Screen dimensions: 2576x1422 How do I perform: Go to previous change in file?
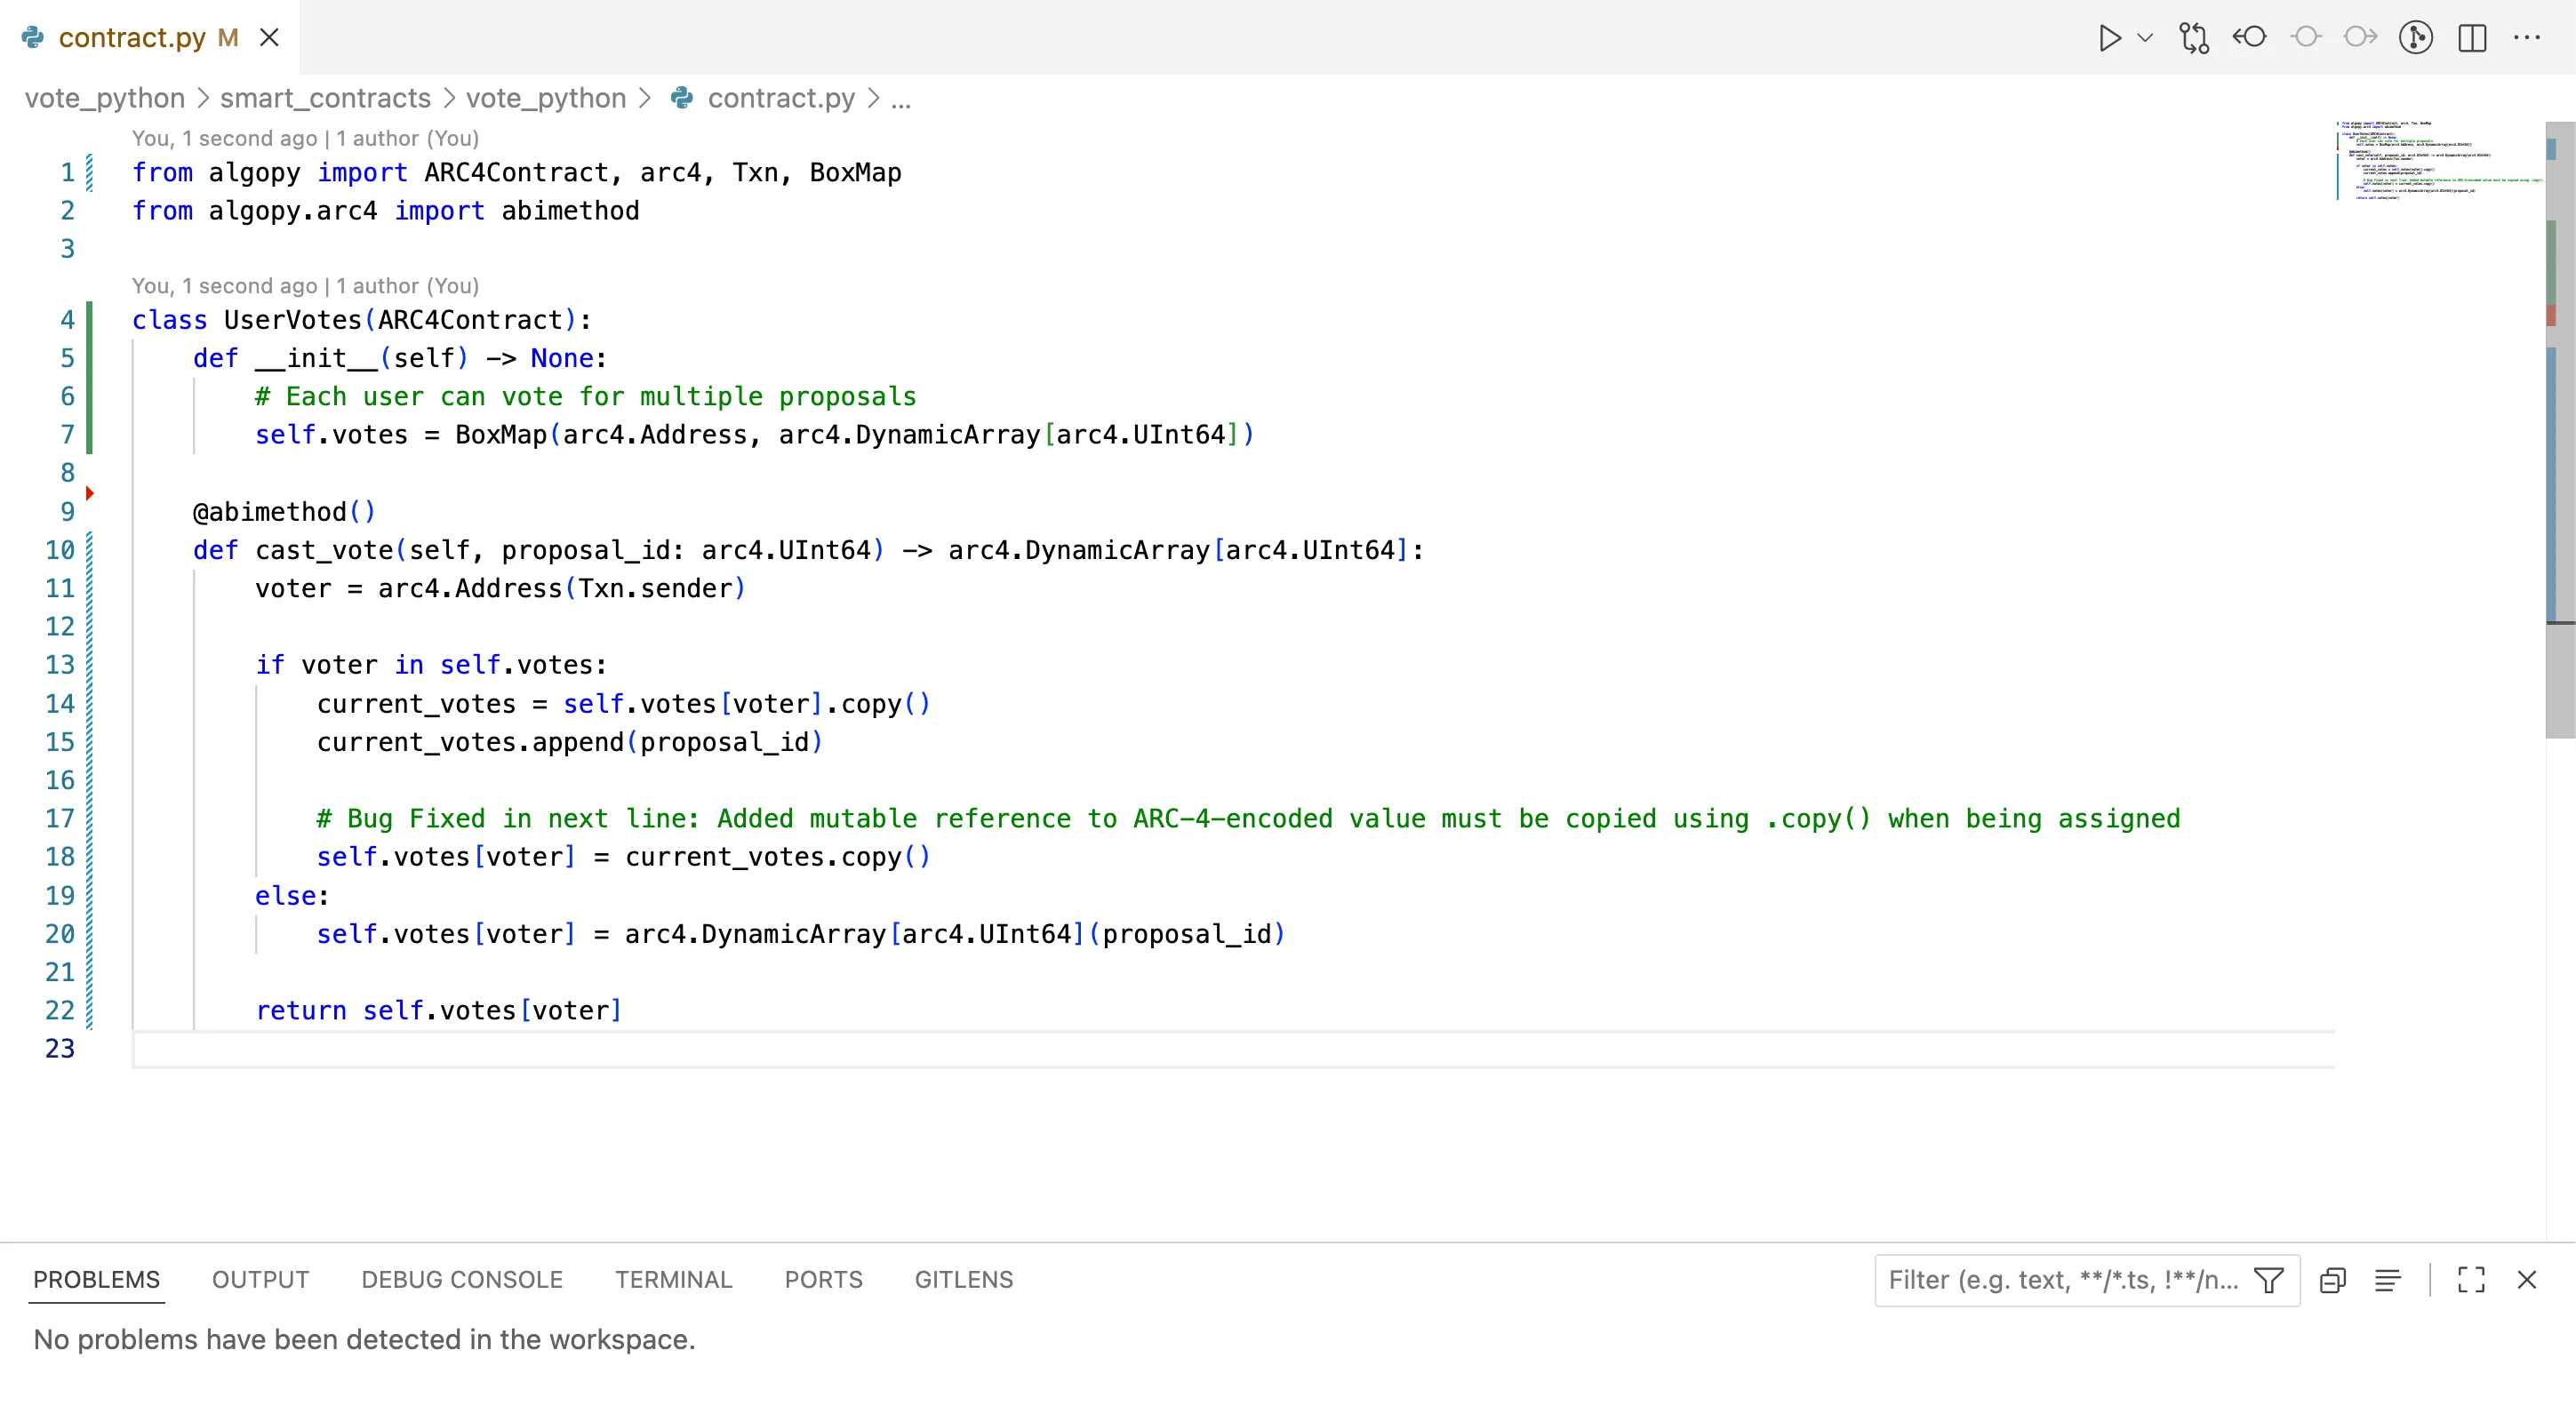(2249, 38)
